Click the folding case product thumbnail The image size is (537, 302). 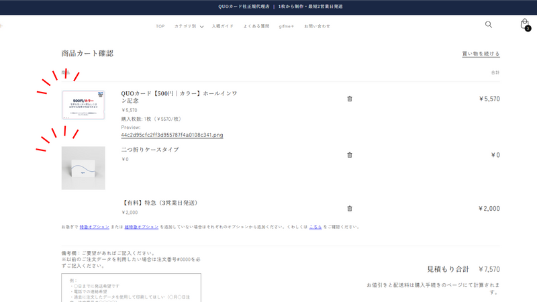point(83,168)
